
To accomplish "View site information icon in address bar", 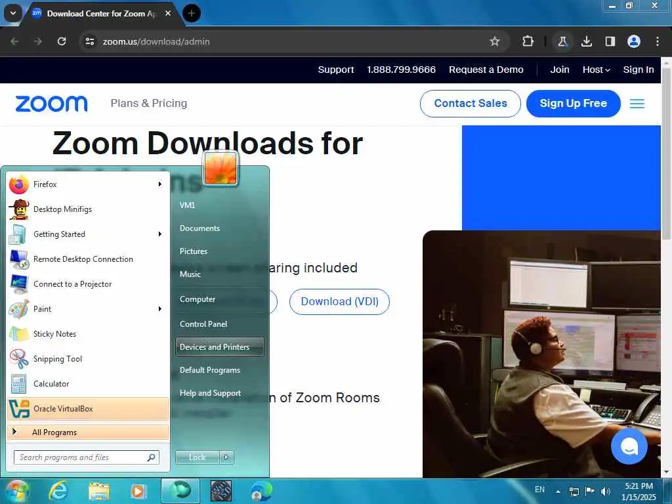I will coord(89,41).
